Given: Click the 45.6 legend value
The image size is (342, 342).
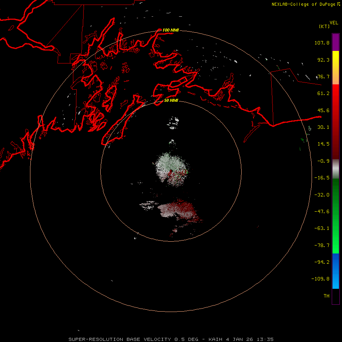Looking at the screenshot, I should (323, 110).
